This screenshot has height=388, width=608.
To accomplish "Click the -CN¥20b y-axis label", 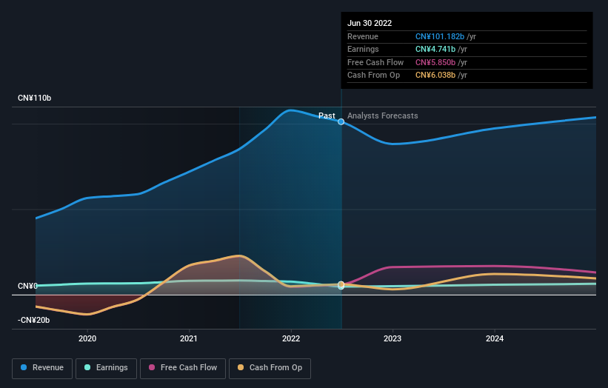I will click(34, 320).
